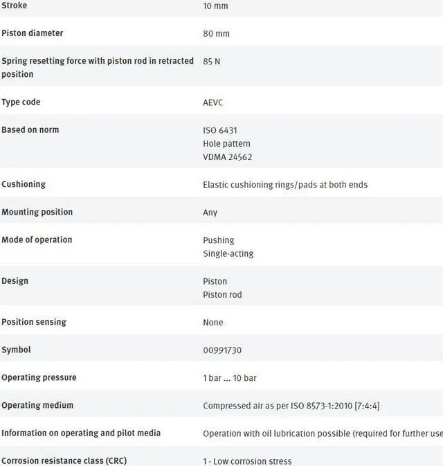Viewport: 443px width, 466px height.
Task: Click the AEVC type code value
Action: pos(213,102)
